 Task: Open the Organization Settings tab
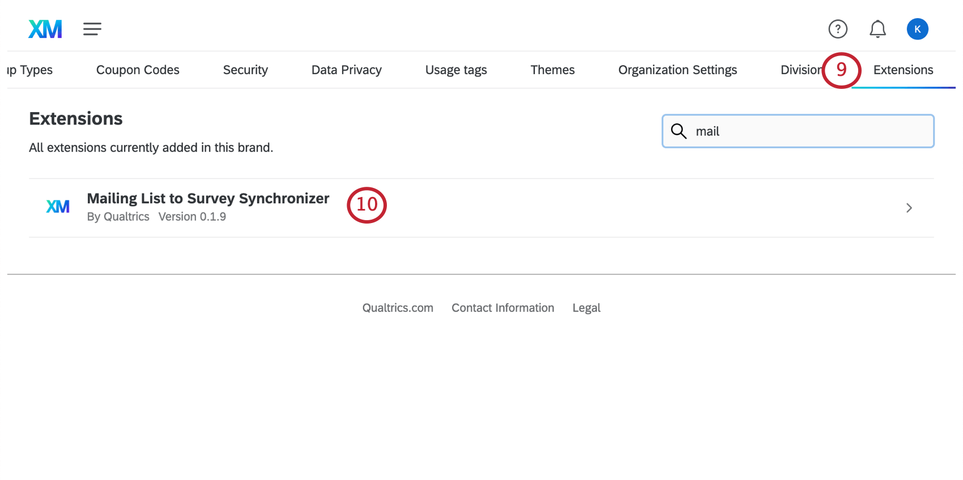677,70
